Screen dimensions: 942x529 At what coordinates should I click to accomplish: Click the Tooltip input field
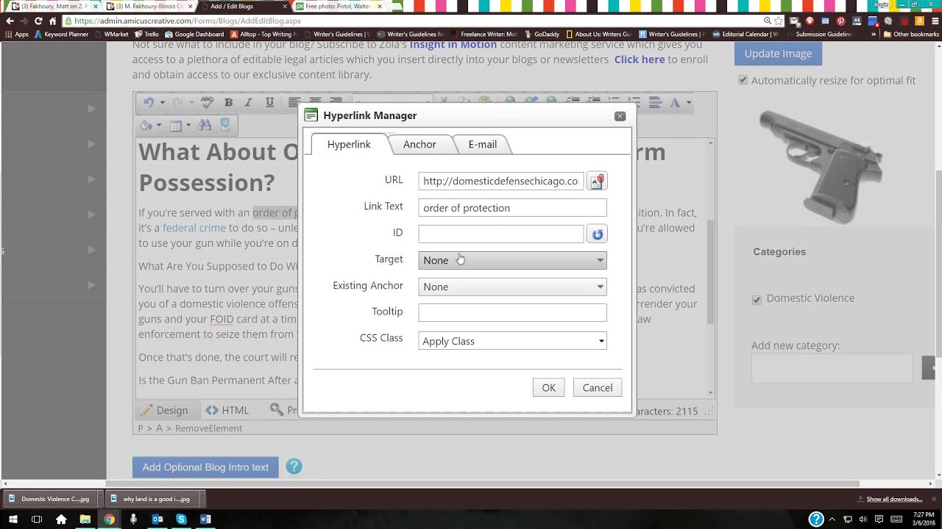[x=512, y=312]
